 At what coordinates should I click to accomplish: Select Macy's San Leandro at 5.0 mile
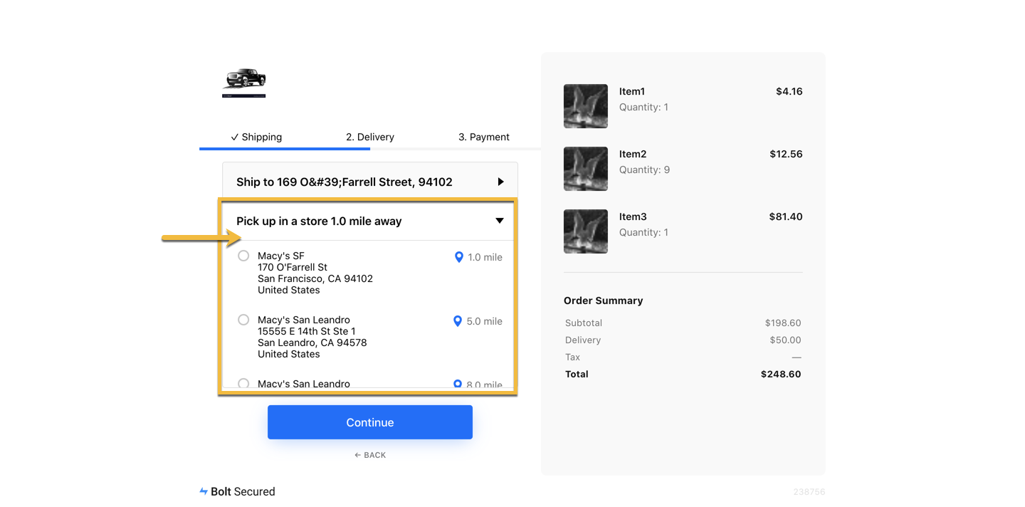point(243,320)
